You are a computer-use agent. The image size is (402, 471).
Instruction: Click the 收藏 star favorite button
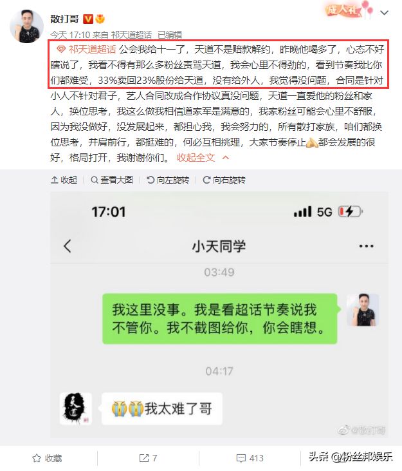click(x=47, y=458)
